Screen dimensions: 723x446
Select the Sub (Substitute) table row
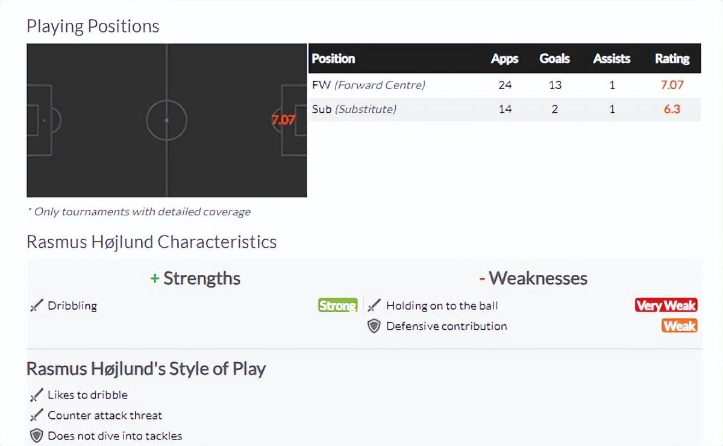[x=505, y=109]
